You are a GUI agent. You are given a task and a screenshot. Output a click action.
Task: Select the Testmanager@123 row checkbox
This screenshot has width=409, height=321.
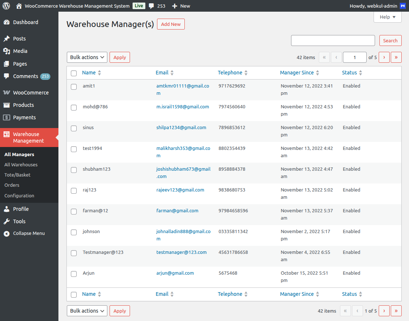(x=74, y=253)
